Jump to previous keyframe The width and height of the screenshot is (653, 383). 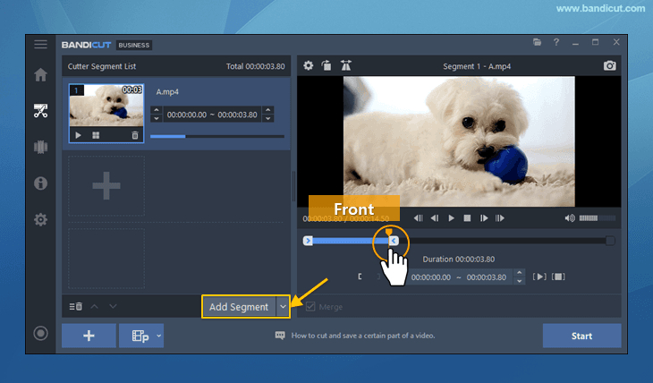pos(418,218)
